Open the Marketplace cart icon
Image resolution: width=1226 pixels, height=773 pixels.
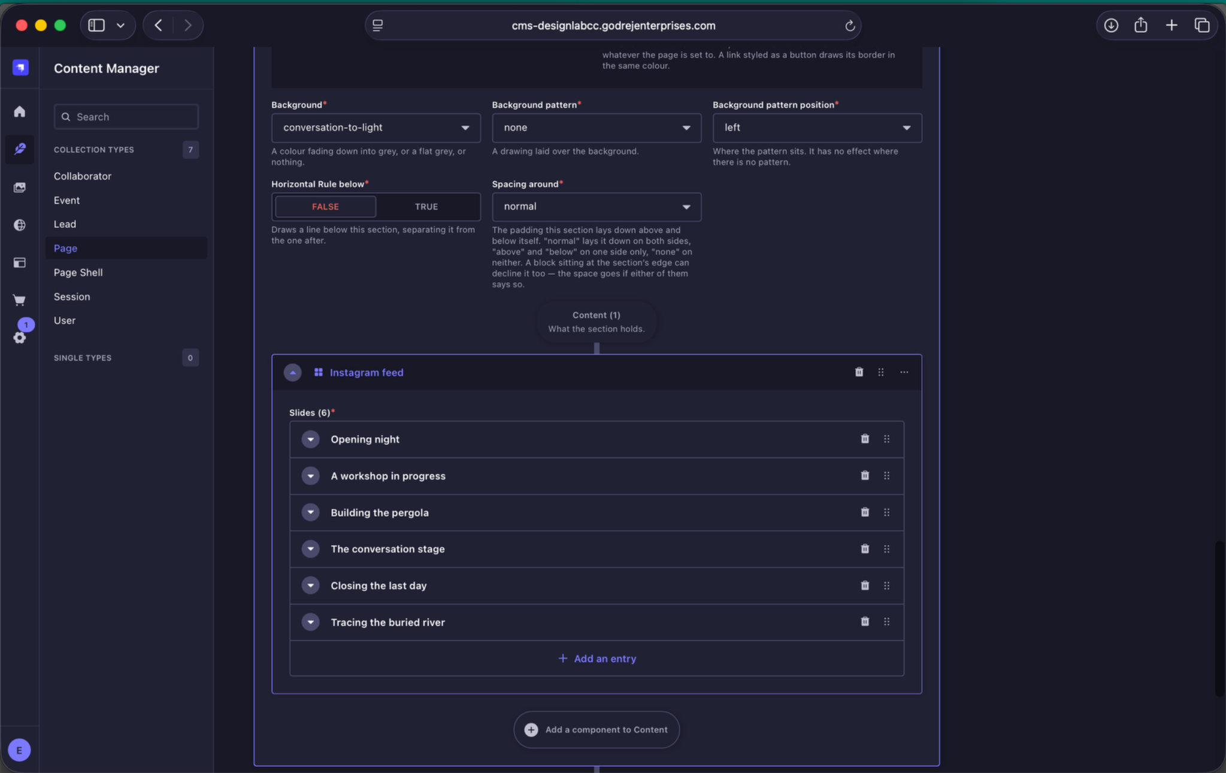pyautogui.click(x=20, y=300)
